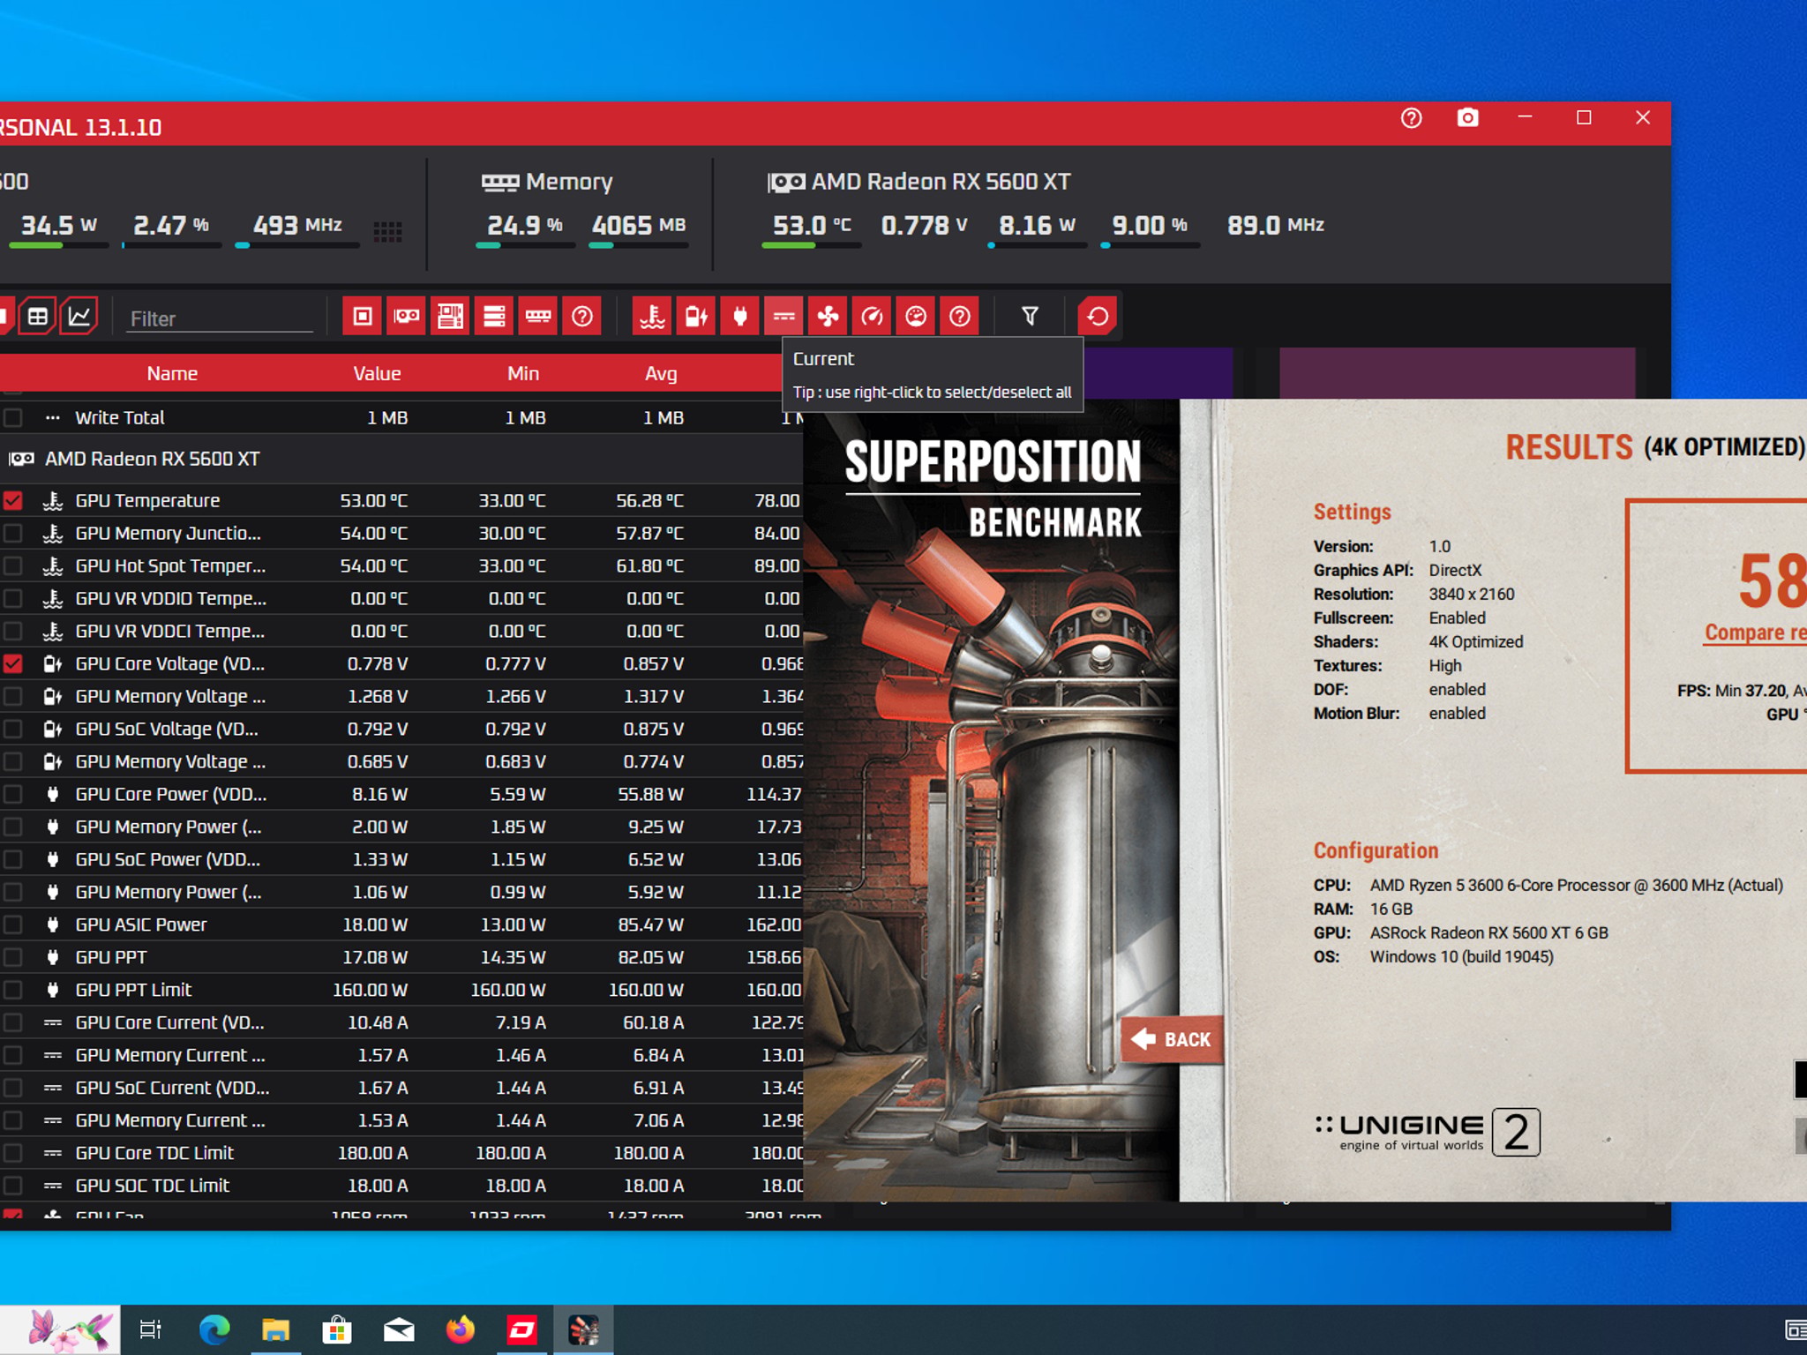This screenshot has width=1807, height=1355.
Task: Take a screenshot with the camera icon
Action: point(1467,118)
